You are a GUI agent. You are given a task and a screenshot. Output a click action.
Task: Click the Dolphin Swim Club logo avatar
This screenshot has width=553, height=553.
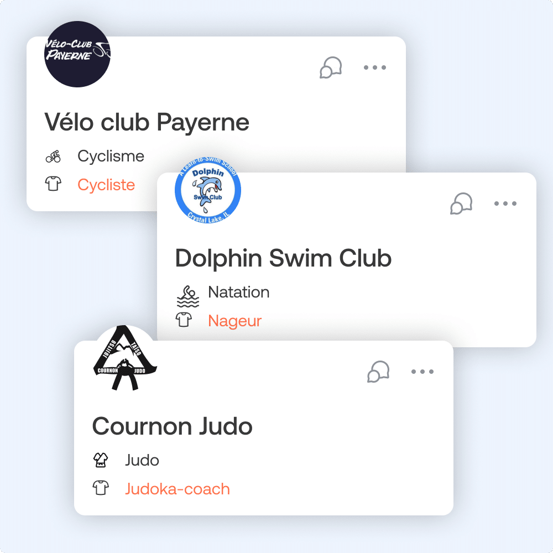click(x=208, y=191)
